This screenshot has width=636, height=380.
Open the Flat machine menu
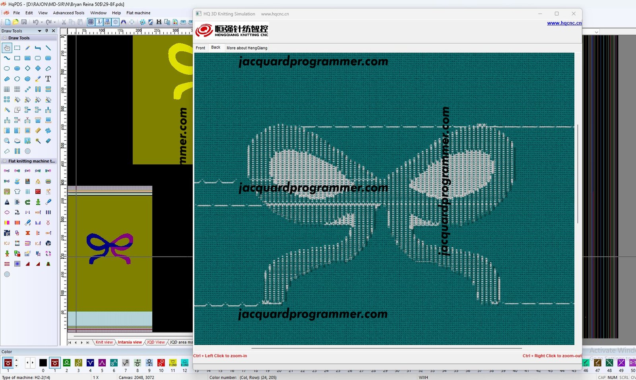(138, 13)
